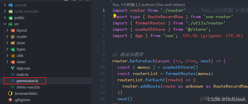
Task: Click the utils folder icon
Action: click(13, 56)
